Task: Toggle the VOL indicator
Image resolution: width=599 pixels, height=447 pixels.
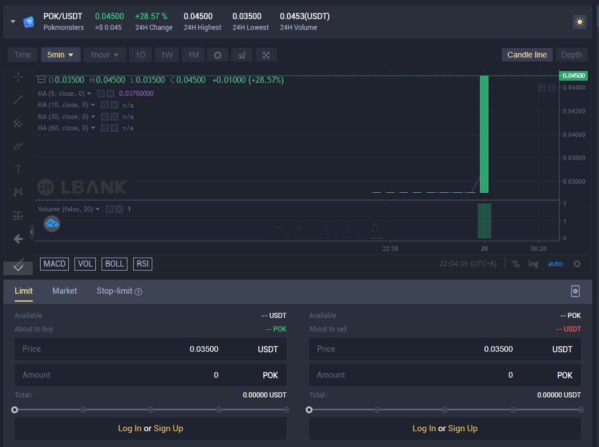Action: click(x=85, y=264)
